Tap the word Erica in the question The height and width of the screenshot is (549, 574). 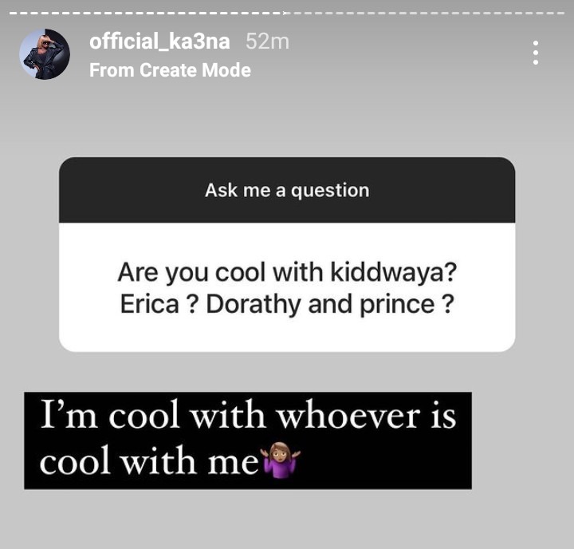[149, 304]
